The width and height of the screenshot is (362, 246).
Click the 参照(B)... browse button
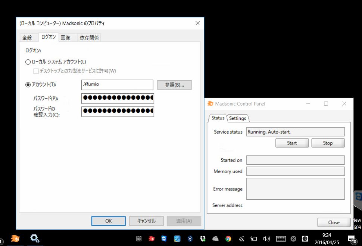click(x=174, y=85)
